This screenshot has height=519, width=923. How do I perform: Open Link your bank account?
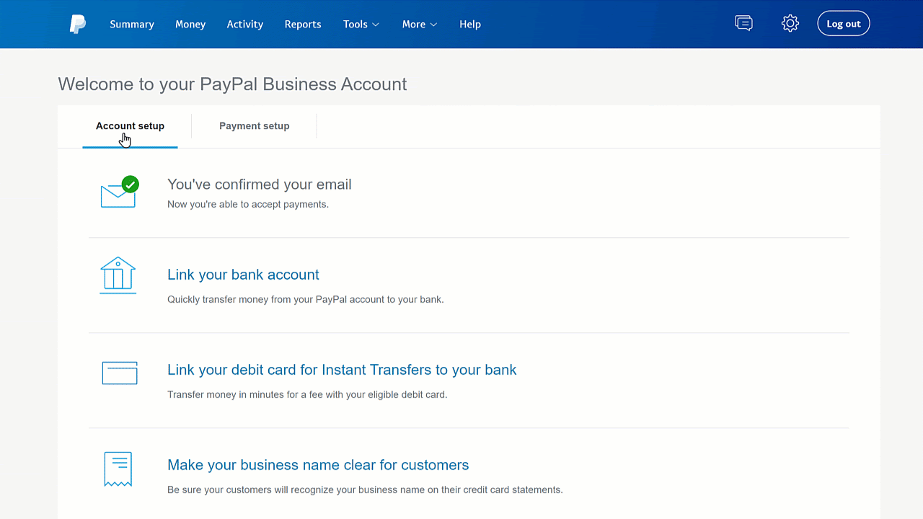click(243, 275)
